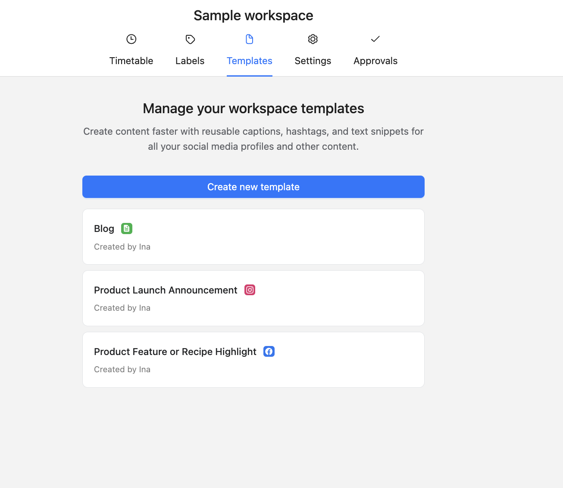Image resolution: width=563 pixels, height=488 pixels.
Task: Go to the Settings tab label
Action: click(x=313, y=61)
